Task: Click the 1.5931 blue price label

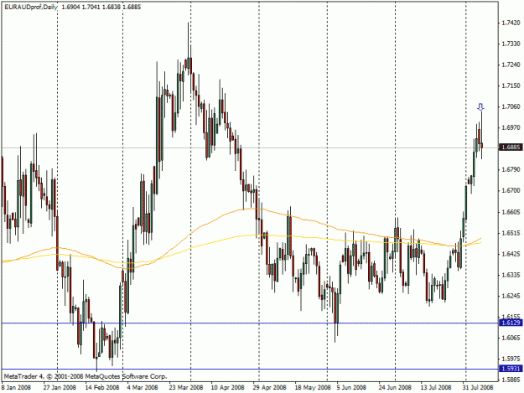Action: [511, 369]
